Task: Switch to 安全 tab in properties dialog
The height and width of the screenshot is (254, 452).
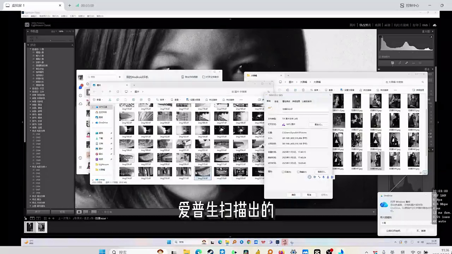Action: (276, 101)
